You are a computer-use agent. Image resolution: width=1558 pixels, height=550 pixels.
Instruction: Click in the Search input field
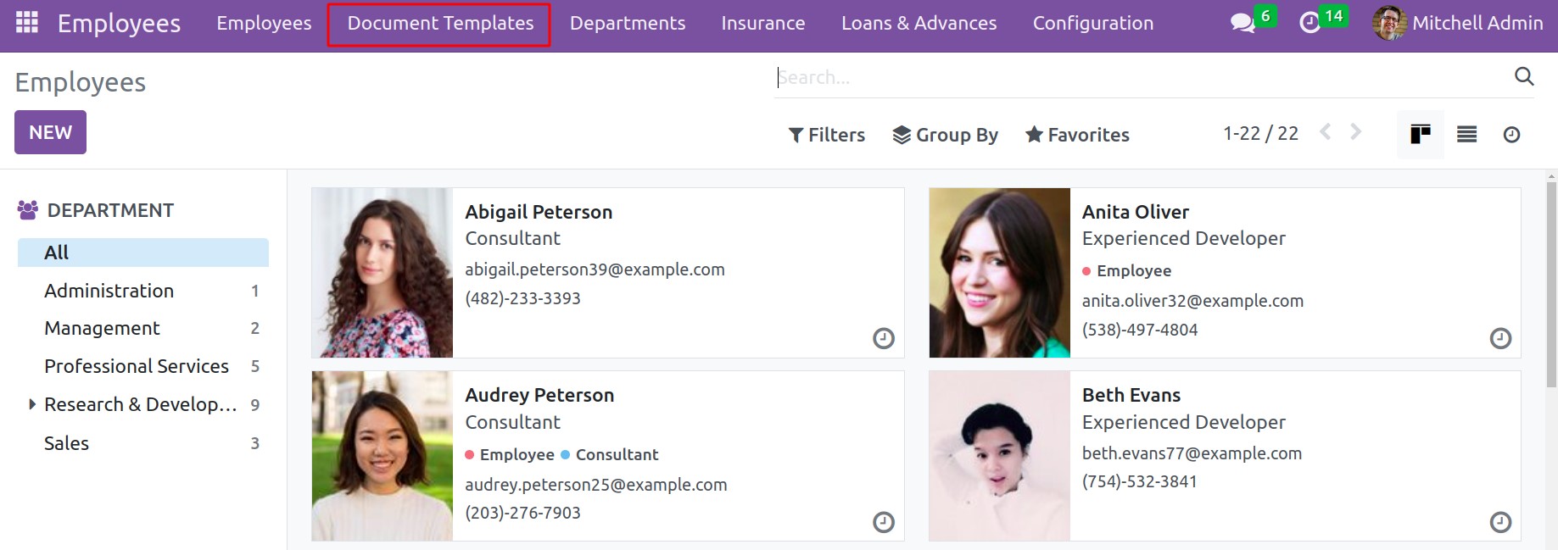click(1136, 78)
